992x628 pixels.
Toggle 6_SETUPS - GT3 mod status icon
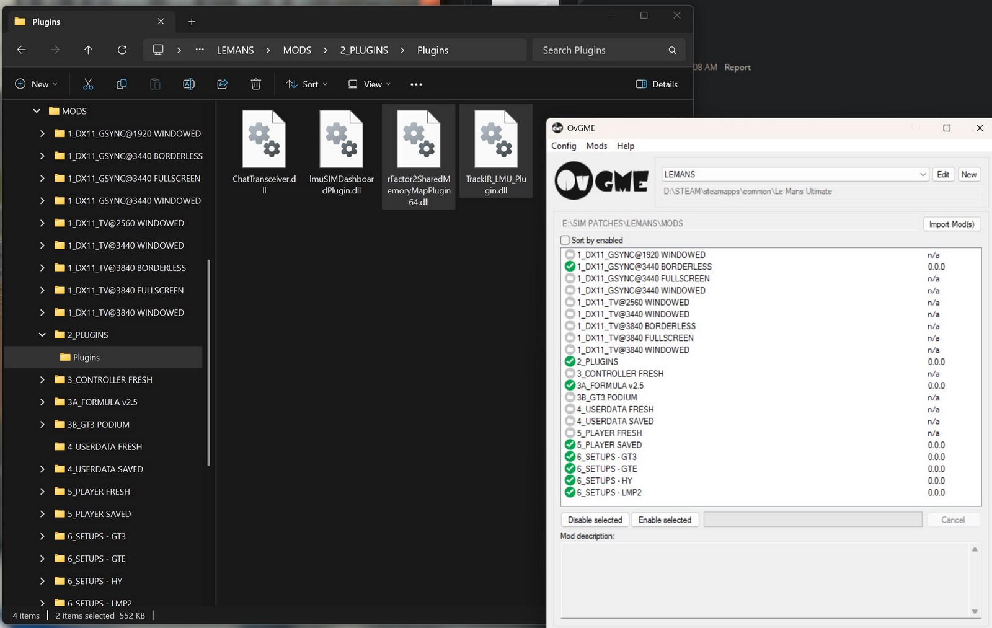pos(570,457)
